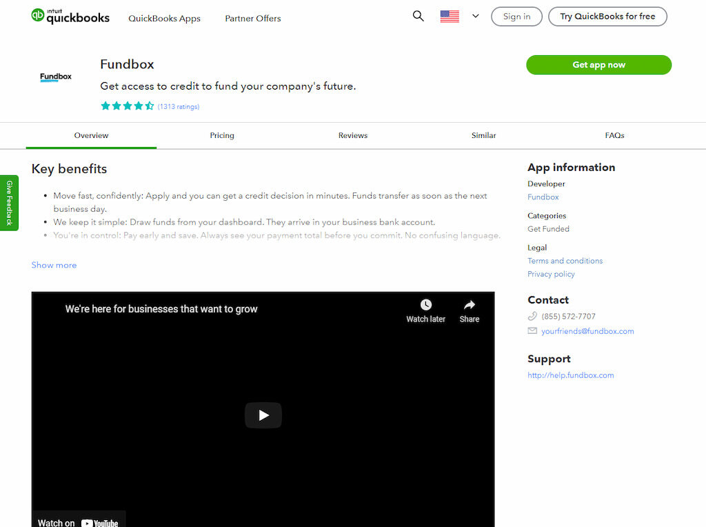Open the search magnifier icon

tap(418, 17)
